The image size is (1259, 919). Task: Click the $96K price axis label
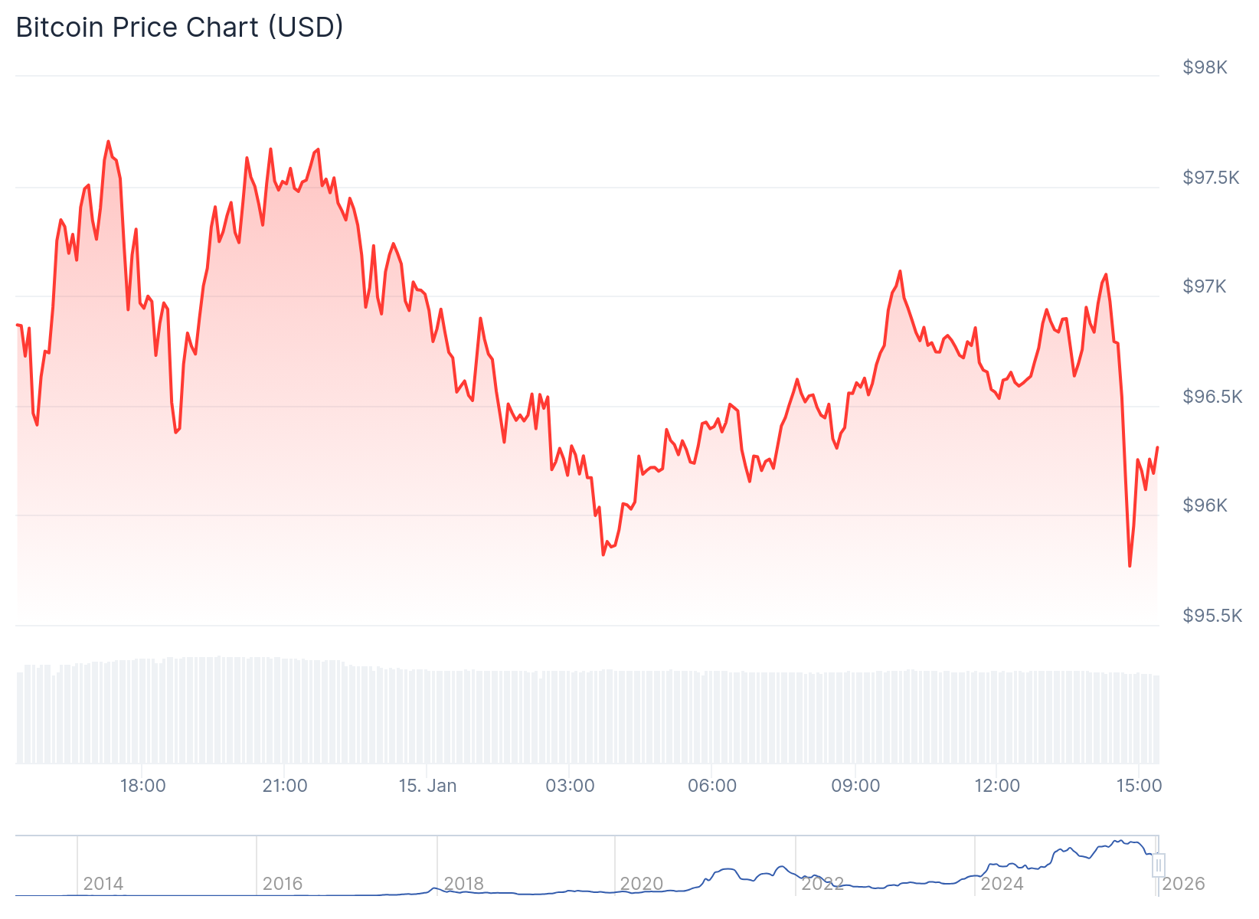(1205, 505)
